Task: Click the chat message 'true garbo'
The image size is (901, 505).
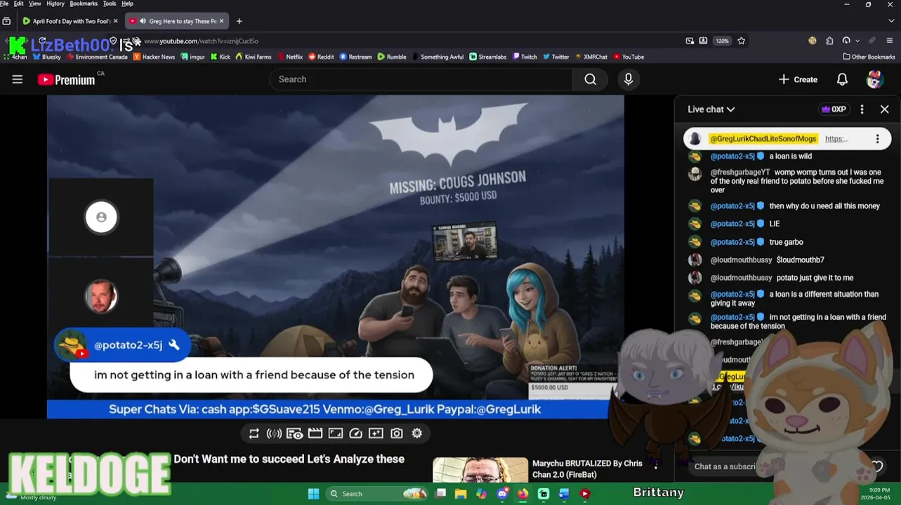Action: [786, 242]
